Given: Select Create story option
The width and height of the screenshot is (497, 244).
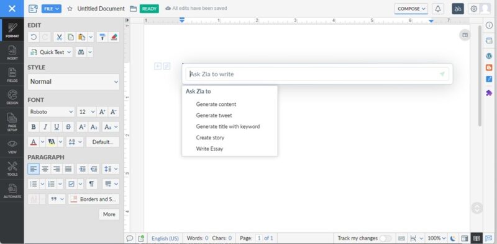Looking at the screenshot, I should 210,137.
